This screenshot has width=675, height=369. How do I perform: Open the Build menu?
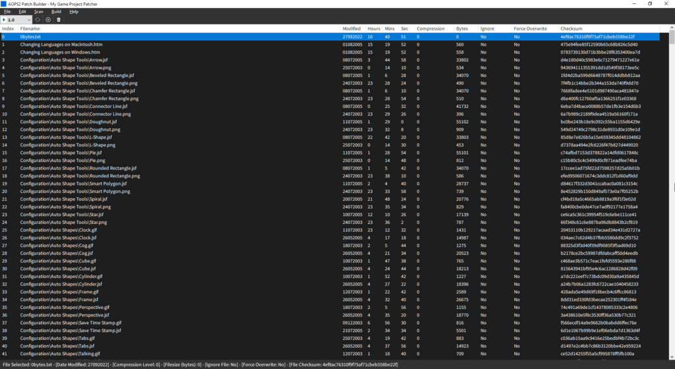click(56, 12)
